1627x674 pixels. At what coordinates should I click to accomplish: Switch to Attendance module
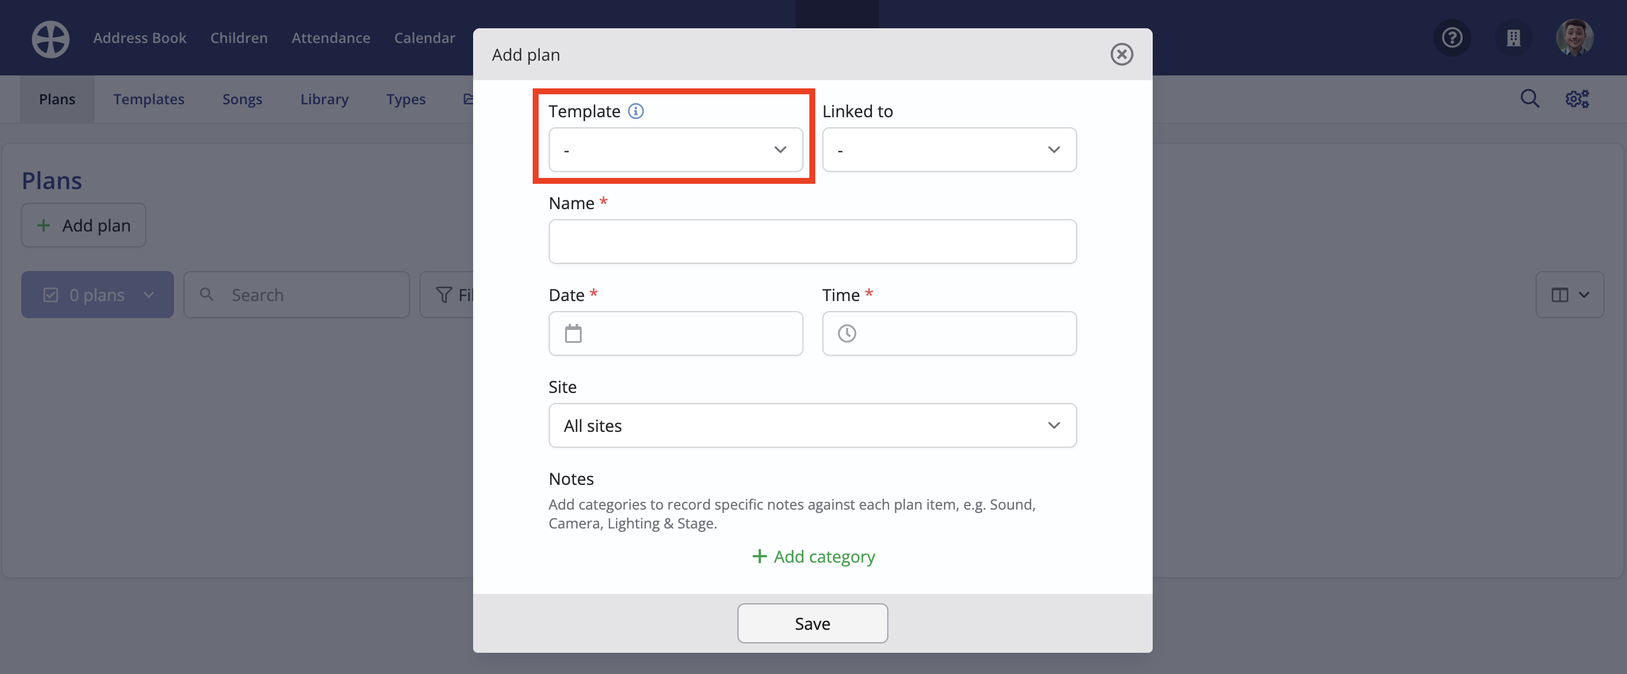pyautogui.click(x=330, y=38)
